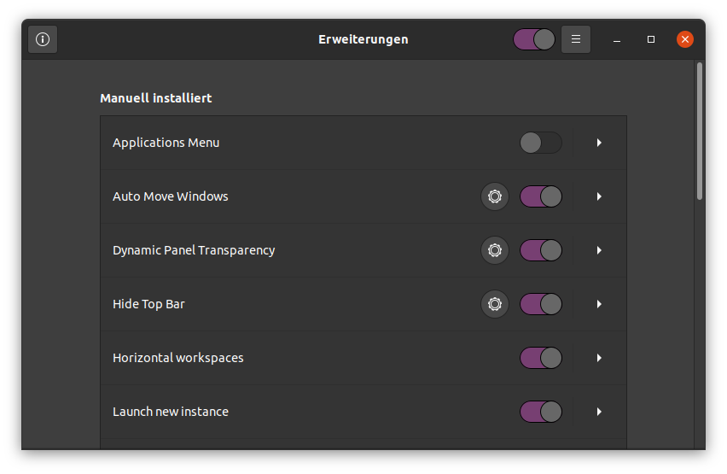
Task: Expand Auto Move Windows row details
Action: (x=599, y=196)
